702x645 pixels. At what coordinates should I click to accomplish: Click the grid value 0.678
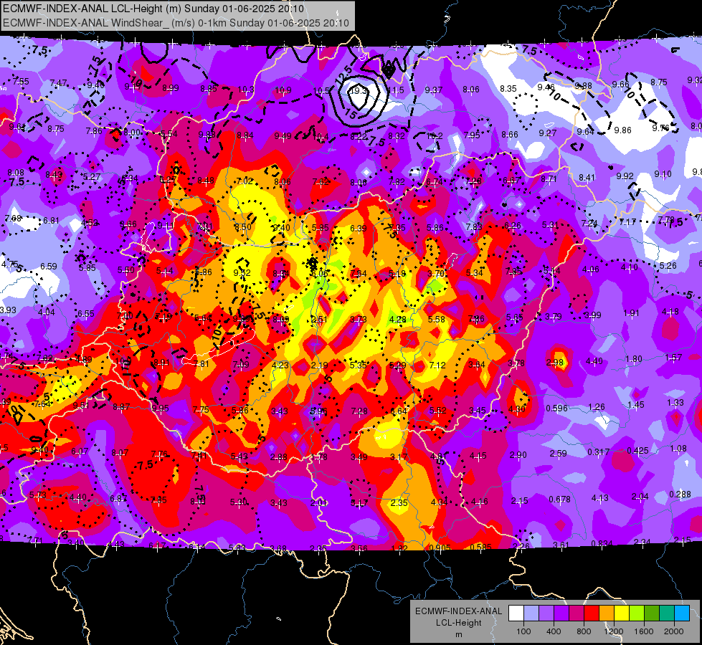tap(559, 499)
